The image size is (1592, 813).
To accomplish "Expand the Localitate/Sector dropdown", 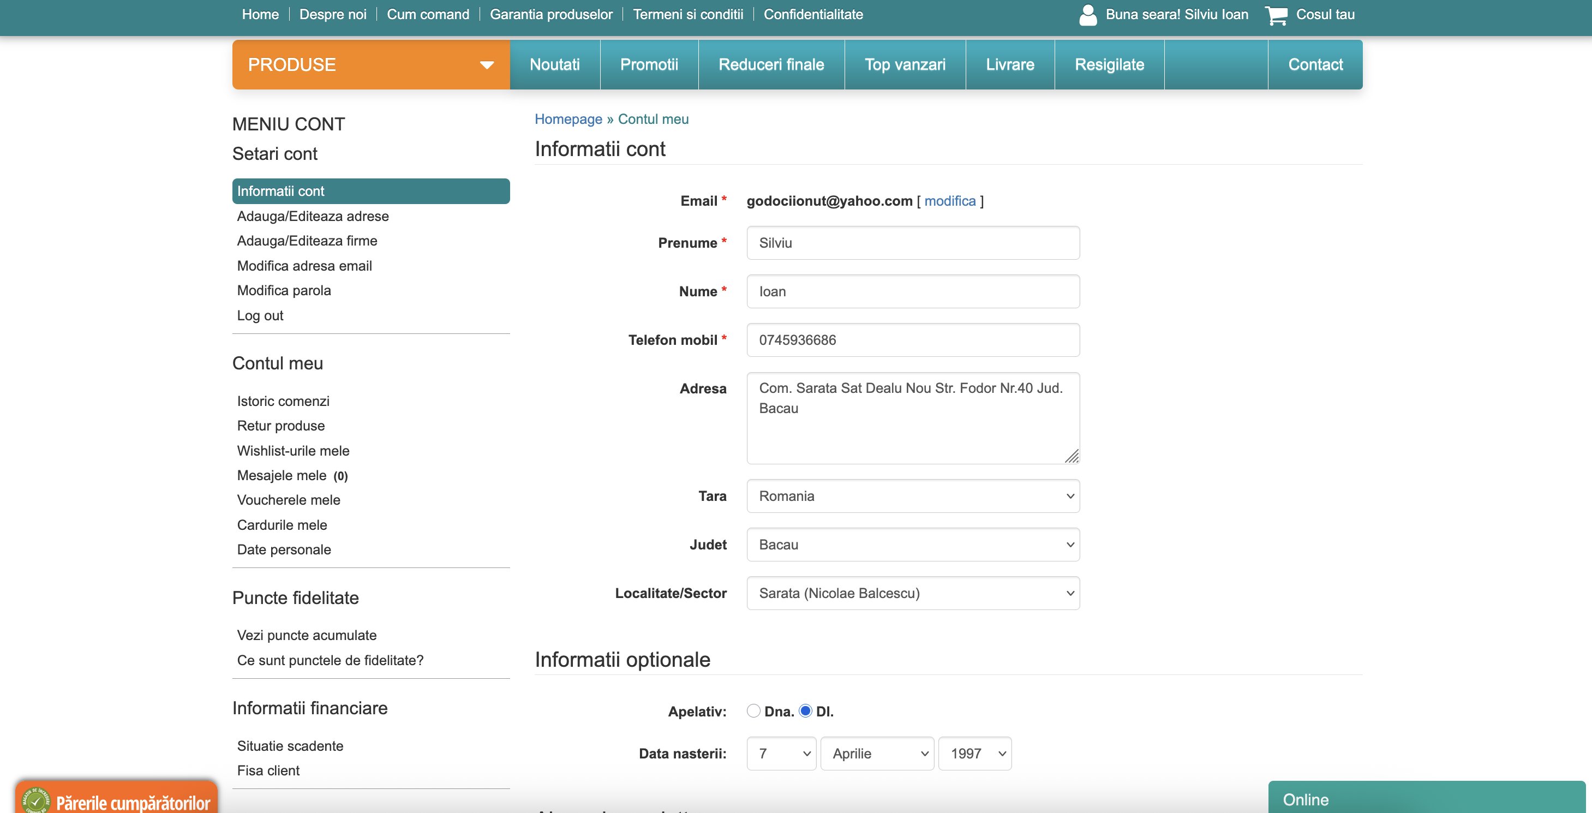I will point(912,593).
